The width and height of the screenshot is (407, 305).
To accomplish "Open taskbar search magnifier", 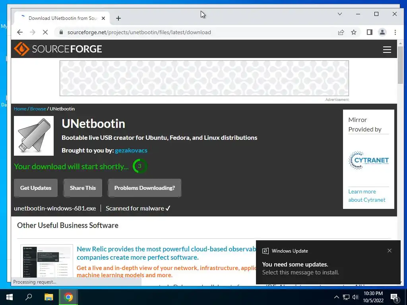I will [29, 297].
